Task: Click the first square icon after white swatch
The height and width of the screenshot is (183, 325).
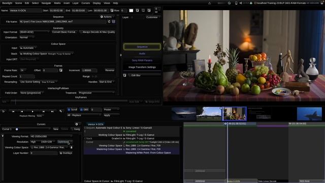Action: pyautogui.click(x=137, y=10)
